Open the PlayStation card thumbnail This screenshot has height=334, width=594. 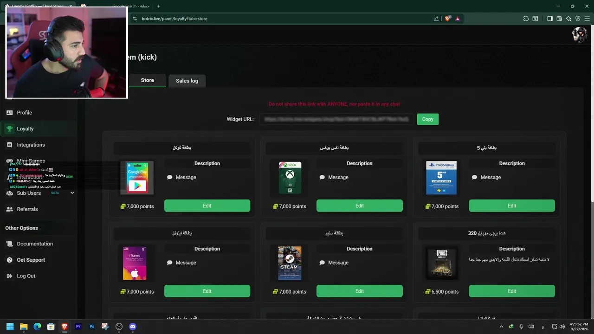(x=441, y=178)
